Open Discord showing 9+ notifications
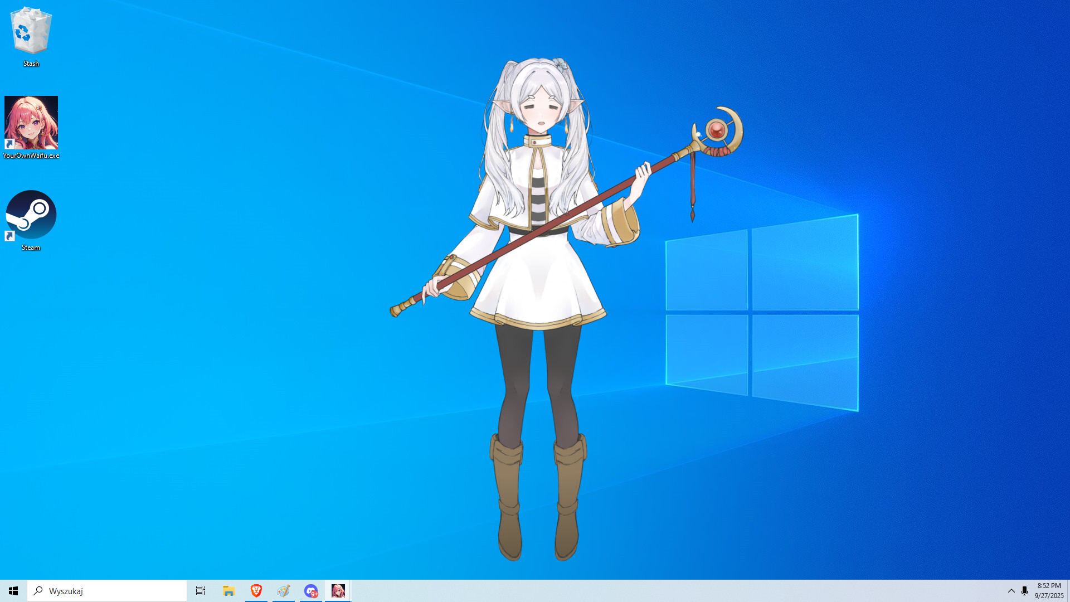 click(310, 590)
